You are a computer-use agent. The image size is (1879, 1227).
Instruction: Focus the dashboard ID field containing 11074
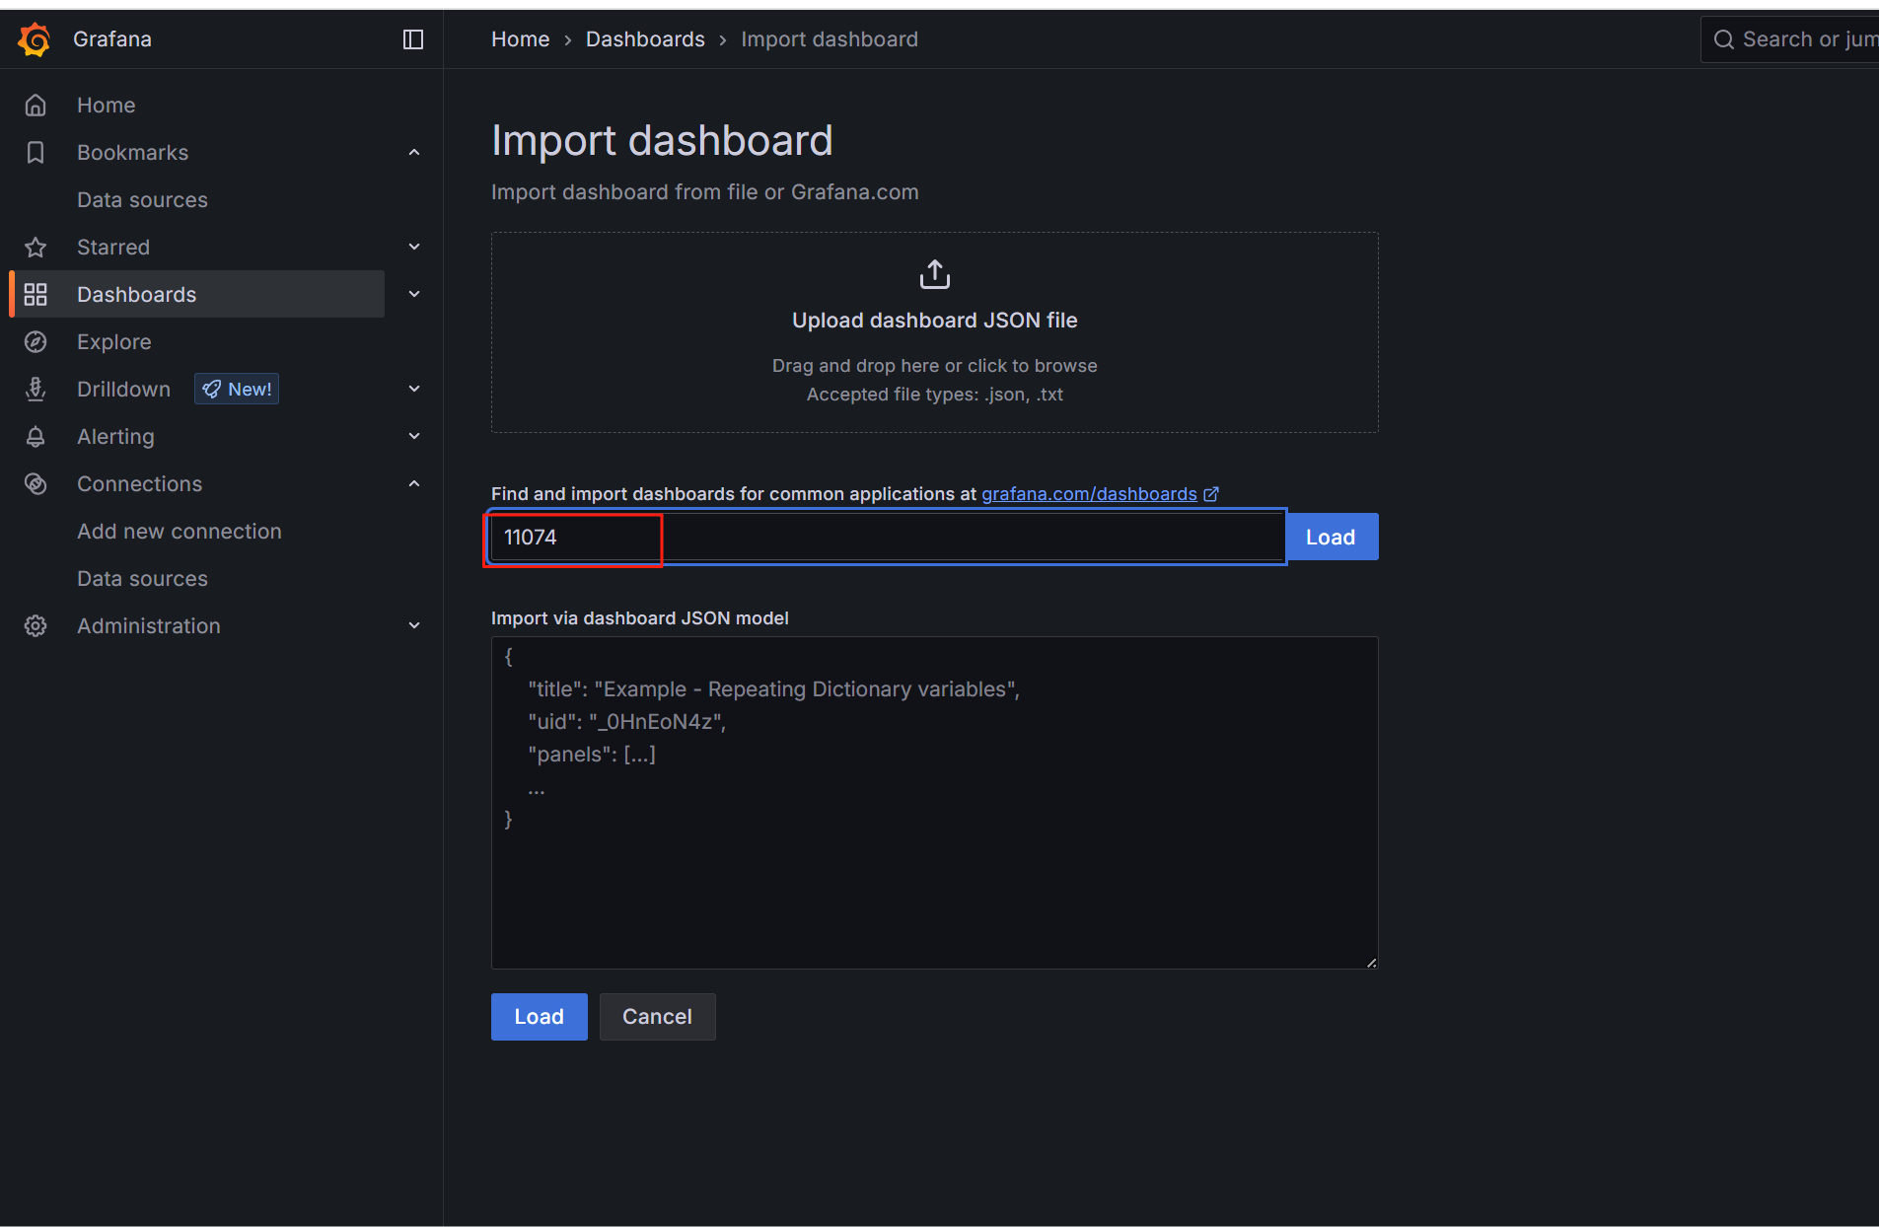click(x=888, y=537)
